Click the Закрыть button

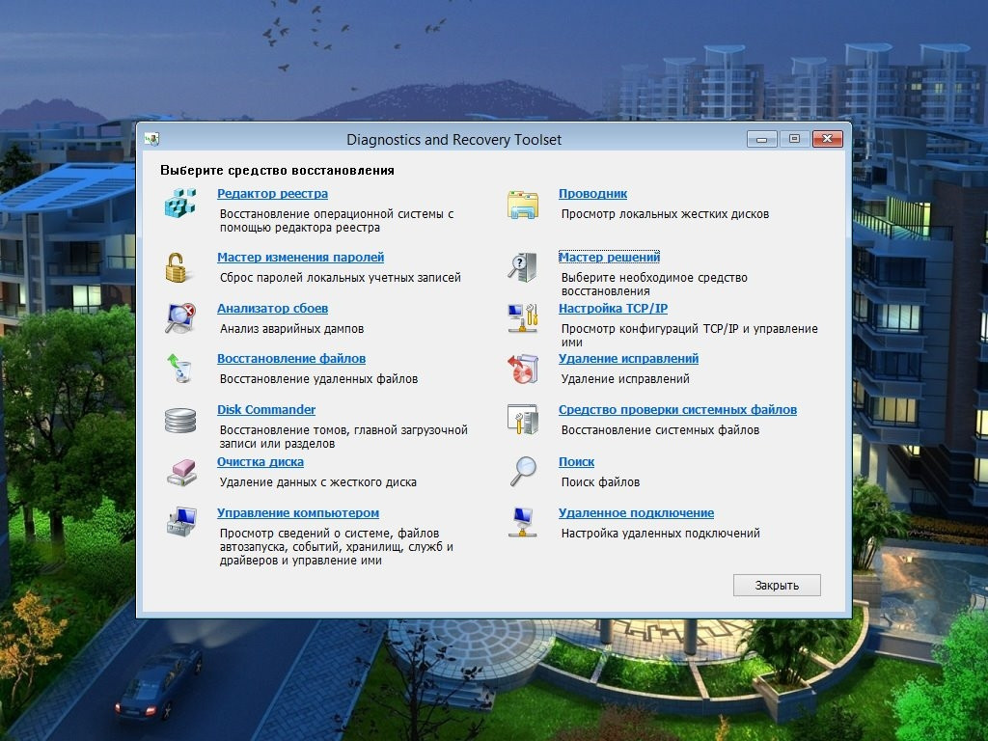[x=777, y=585]
